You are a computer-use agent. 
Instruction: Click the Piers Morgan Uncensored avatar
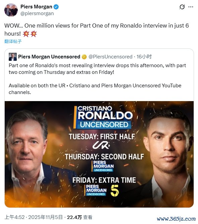[13, 57]
